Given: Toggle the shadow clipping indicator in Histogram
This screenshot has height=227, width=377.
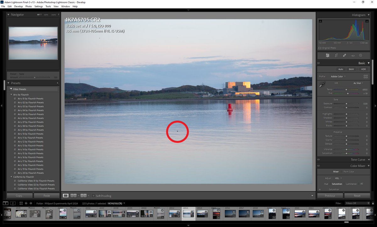Looking at the screenshot, I should pos(320,21).
